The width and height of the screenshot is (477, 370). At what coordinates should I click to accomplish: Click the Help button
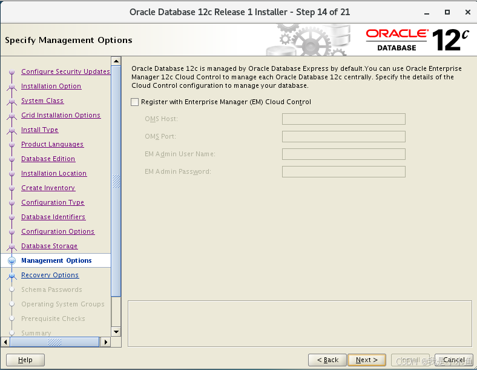pyautogui.click(x=25, y=360)
